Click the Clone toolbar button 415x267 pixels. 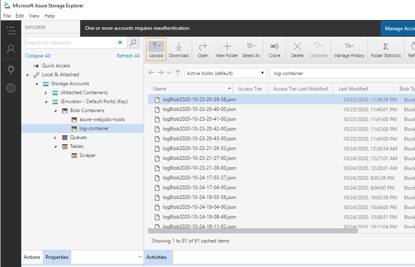(274, 49)
